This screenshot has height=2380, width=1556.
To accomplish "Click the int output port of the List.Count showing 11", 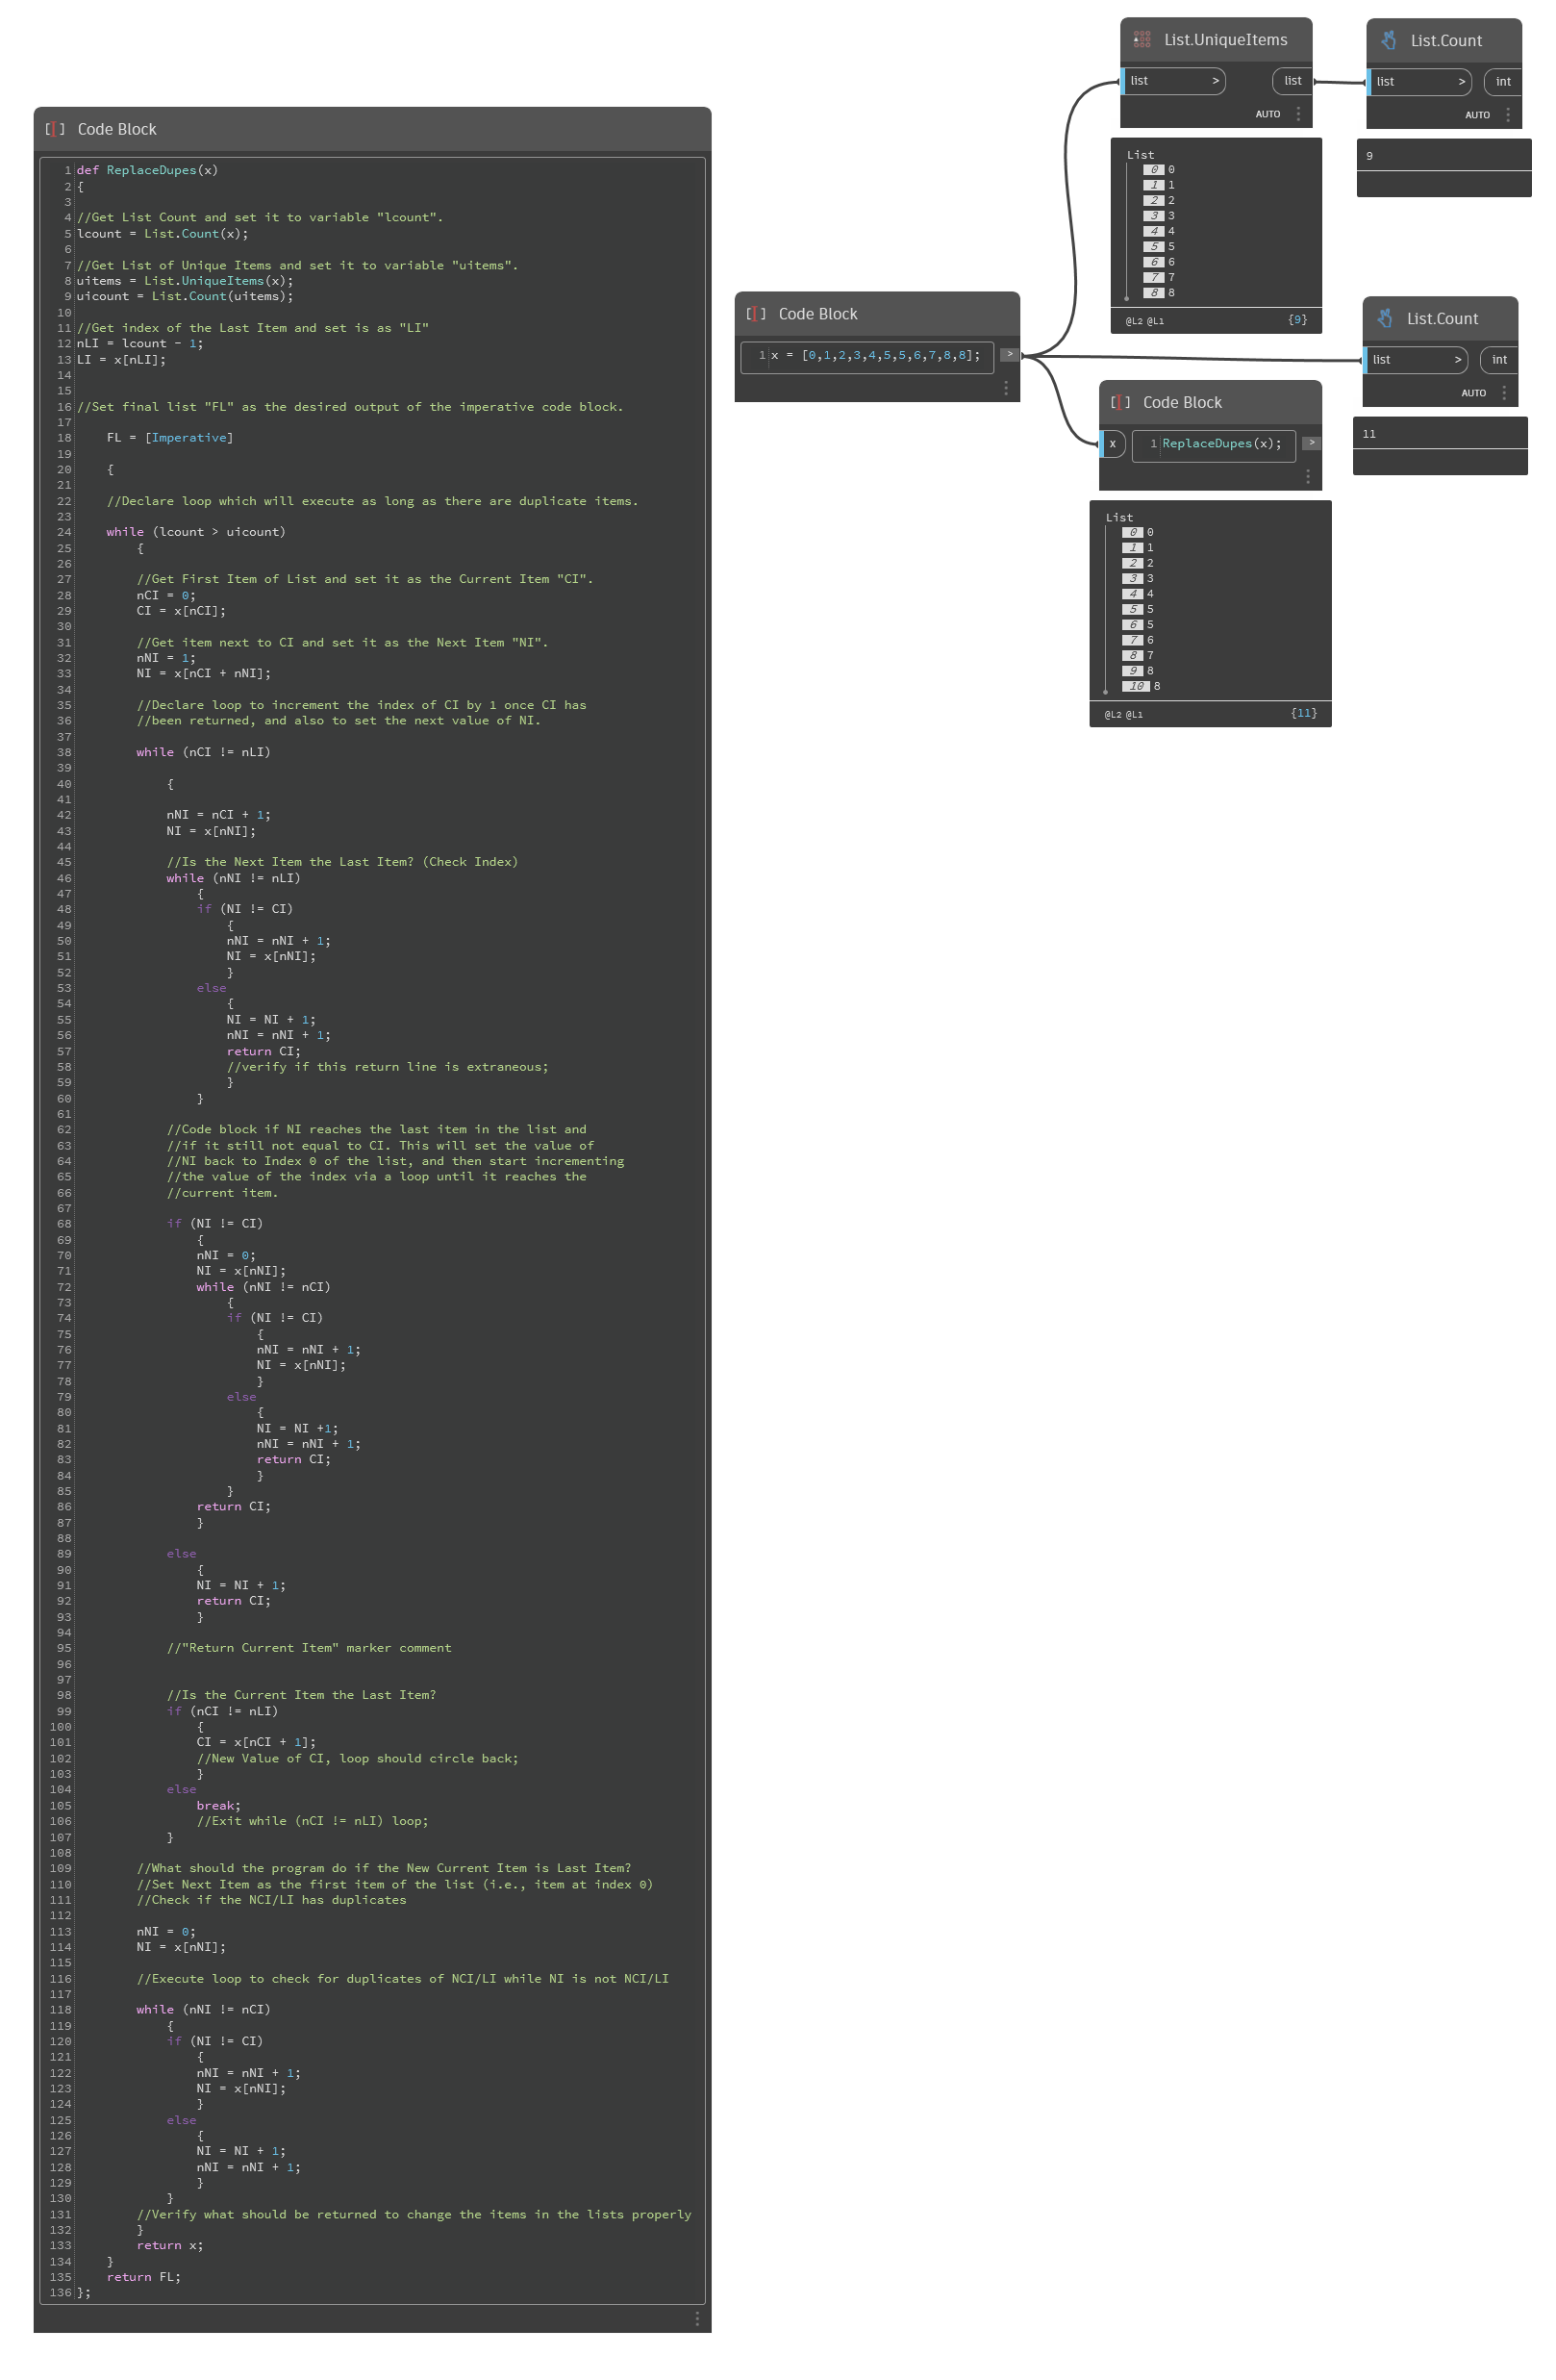I will coord(1499,360).
